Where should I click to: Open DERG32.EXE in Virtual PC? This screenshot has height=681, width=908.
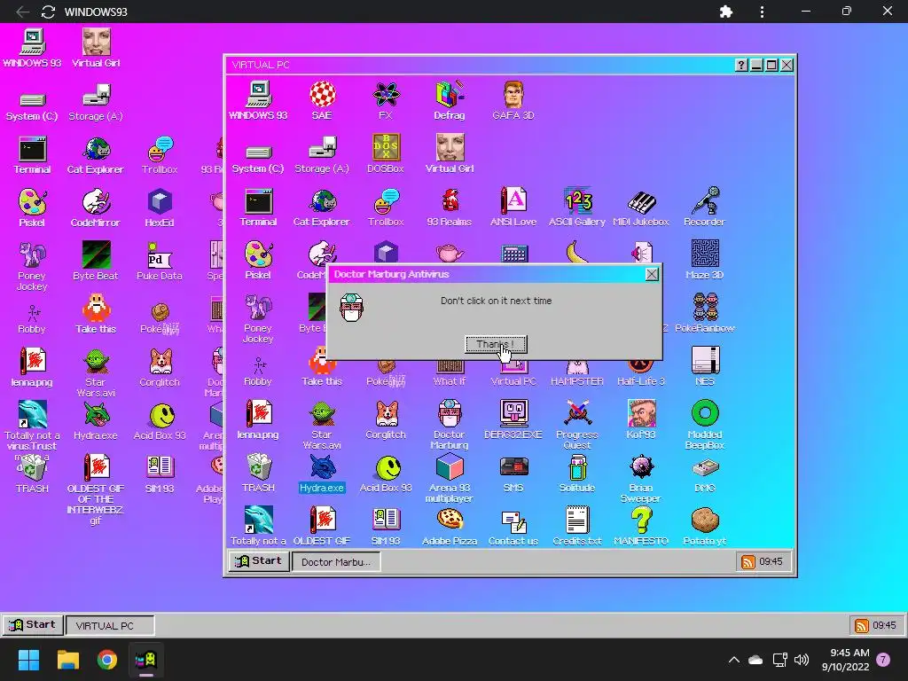(513, 419)
